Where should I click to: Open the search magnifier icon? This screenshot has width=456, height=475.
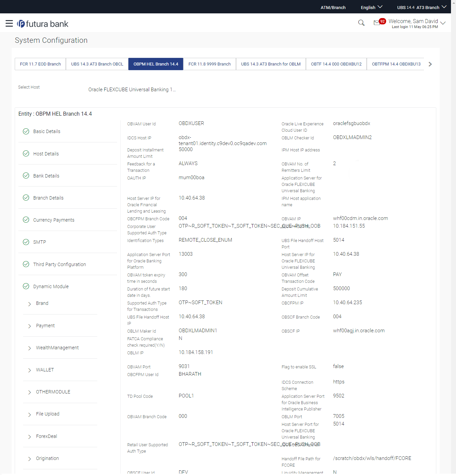361,23
